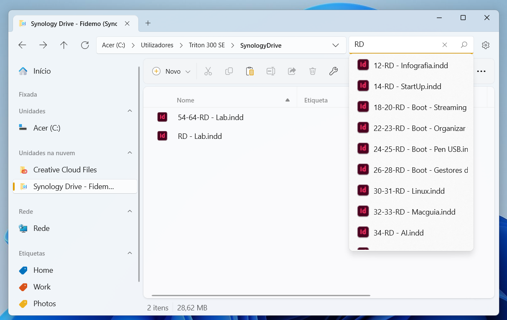Toggle the sort direction arrow
Viewport: 507px width, 320px height.
288,100
